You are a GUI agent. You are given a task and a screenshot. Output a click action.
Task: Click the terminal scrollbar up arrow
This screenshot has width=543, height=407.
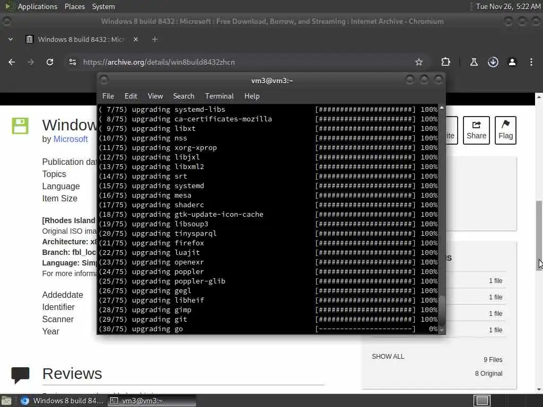click(442, 108)
